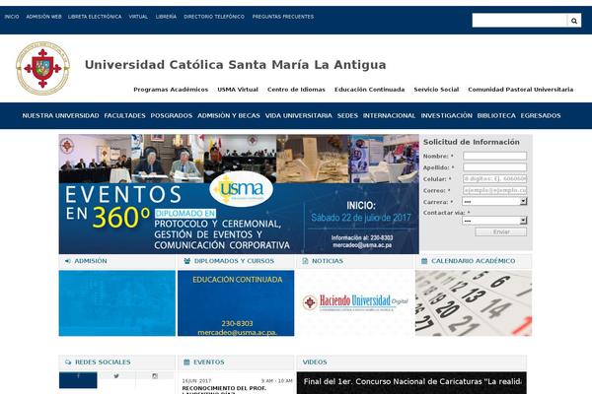The height and width of the screenshot is (394, 592).
Task: Open Directorio Telefónico link
Action: coord(214,17)
